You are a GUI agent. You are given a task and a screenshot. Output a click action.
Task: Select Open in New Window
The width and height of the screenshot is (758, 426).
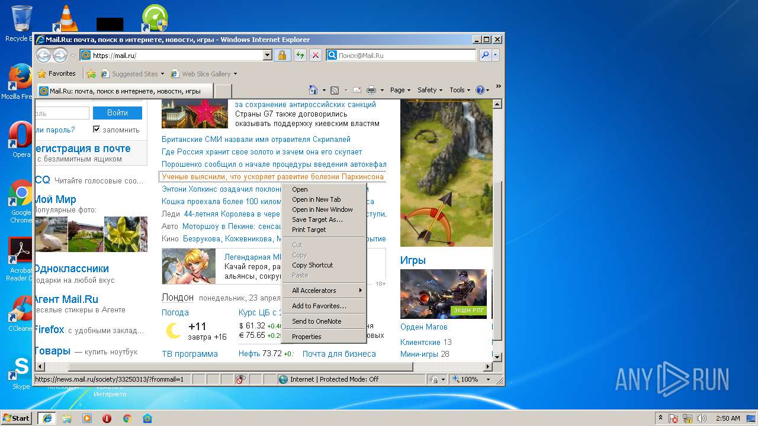point(324,209)
